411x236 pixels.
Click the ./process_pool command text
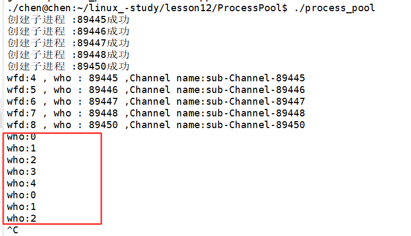pos(334,8)
